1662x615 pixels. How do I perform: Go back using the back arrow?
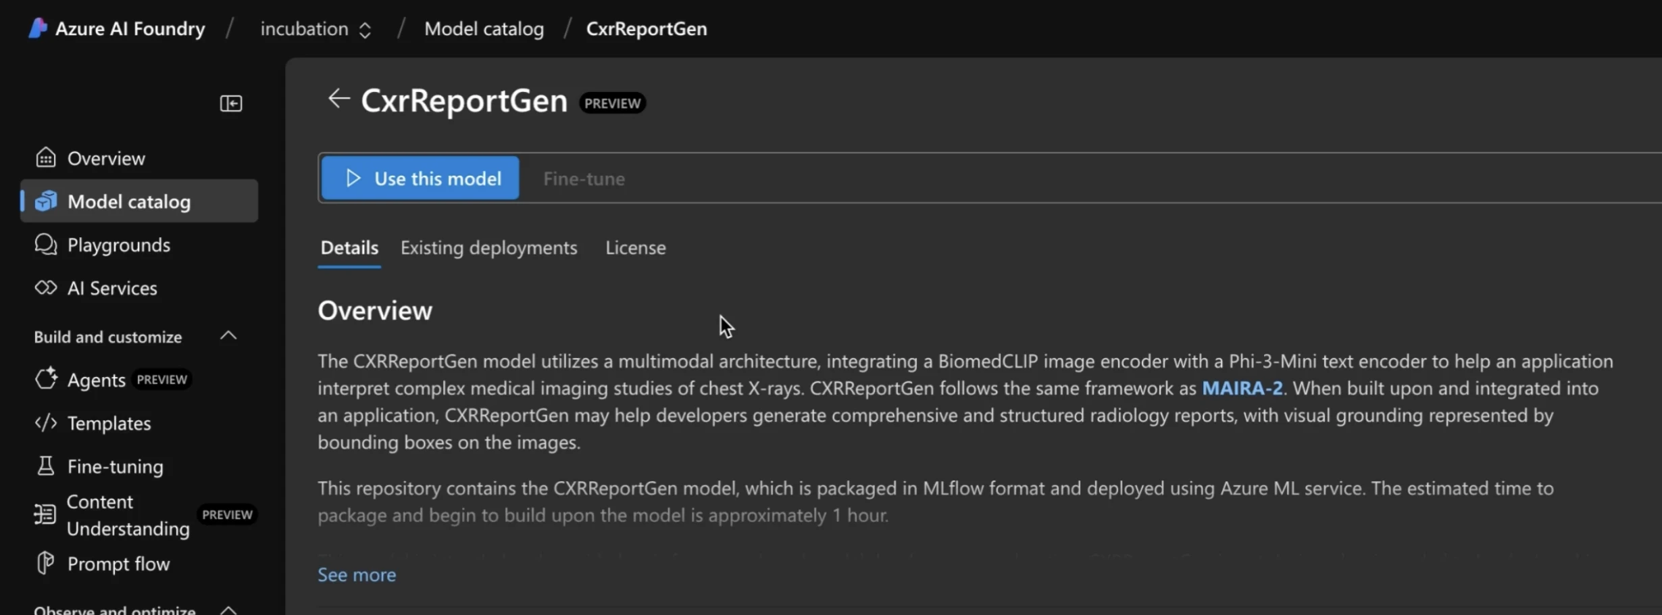click(338, 99)
